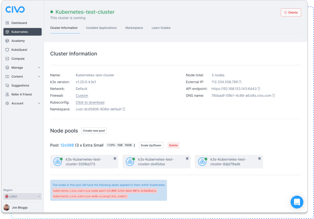Click Joe Bloggs avatar picture
Image resolution: width=314 pixels, height=219 pixels.
click(x=7, y=208)
